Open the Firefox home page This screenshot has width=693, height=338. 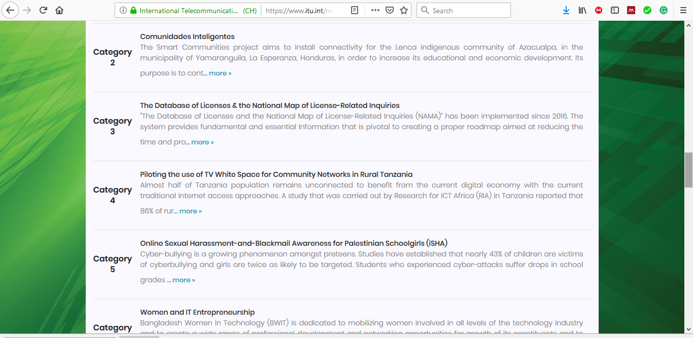coord(59,10)
